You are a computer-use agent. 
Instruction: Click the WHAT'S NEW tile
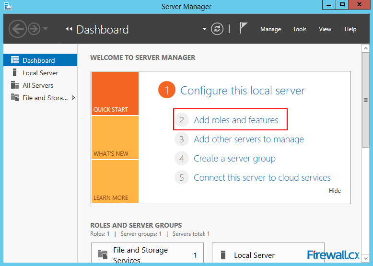[115, 138]
